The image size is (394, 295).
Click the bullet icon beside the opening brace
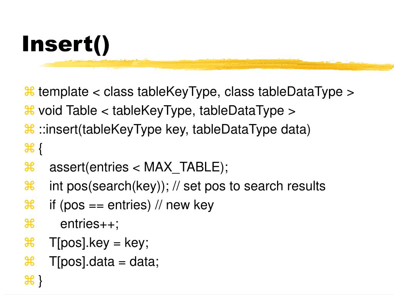[29, 148]
